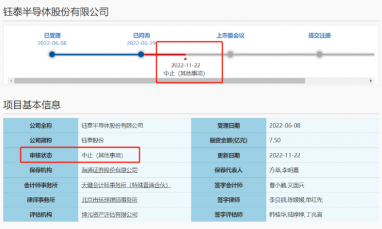Select the 上市委会议 stage label
The width and height of the screenshot is (382, 229).
click(x=230, y=35)
